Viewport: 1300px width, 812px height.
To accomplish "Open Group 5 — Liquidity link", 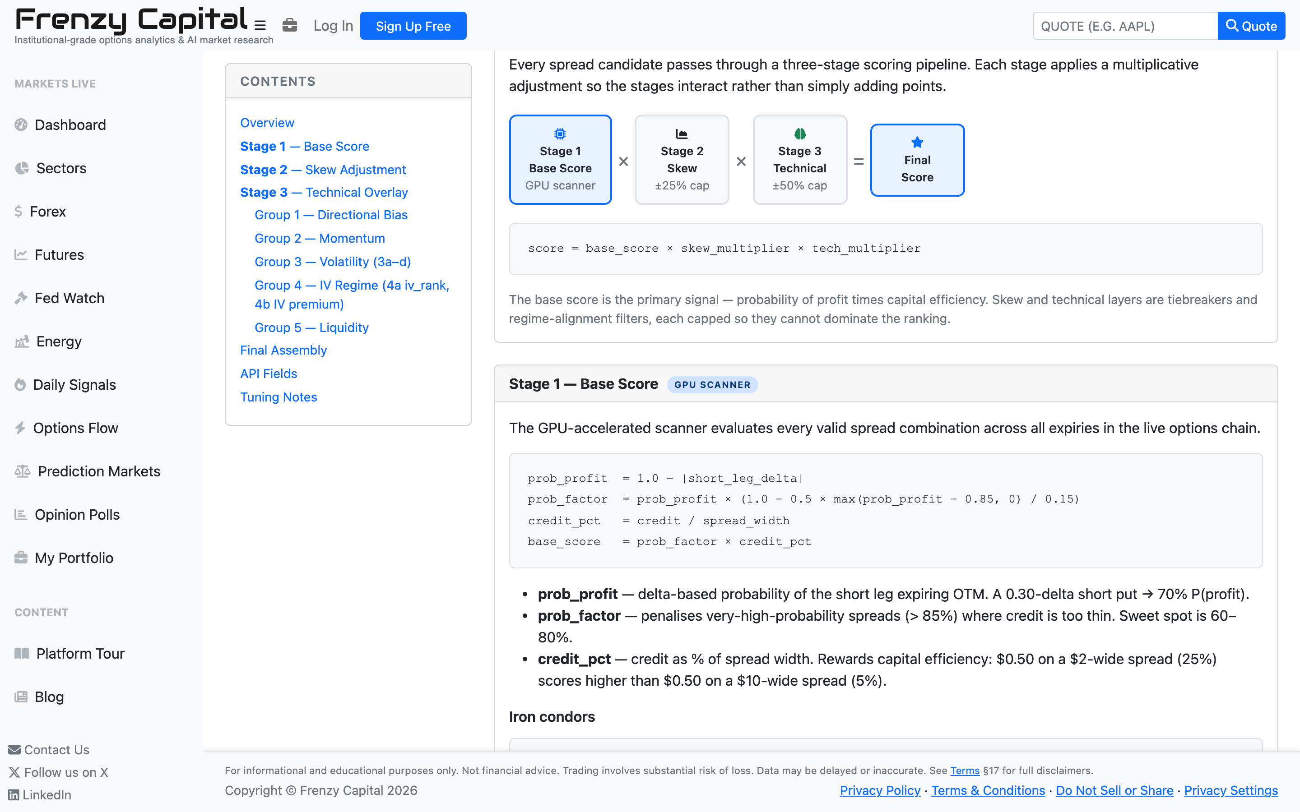I will [311, 328].
